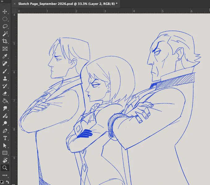Select the Paint Bucket tool
Viewport: 210px width, 185px height.
tap(5, 101)
